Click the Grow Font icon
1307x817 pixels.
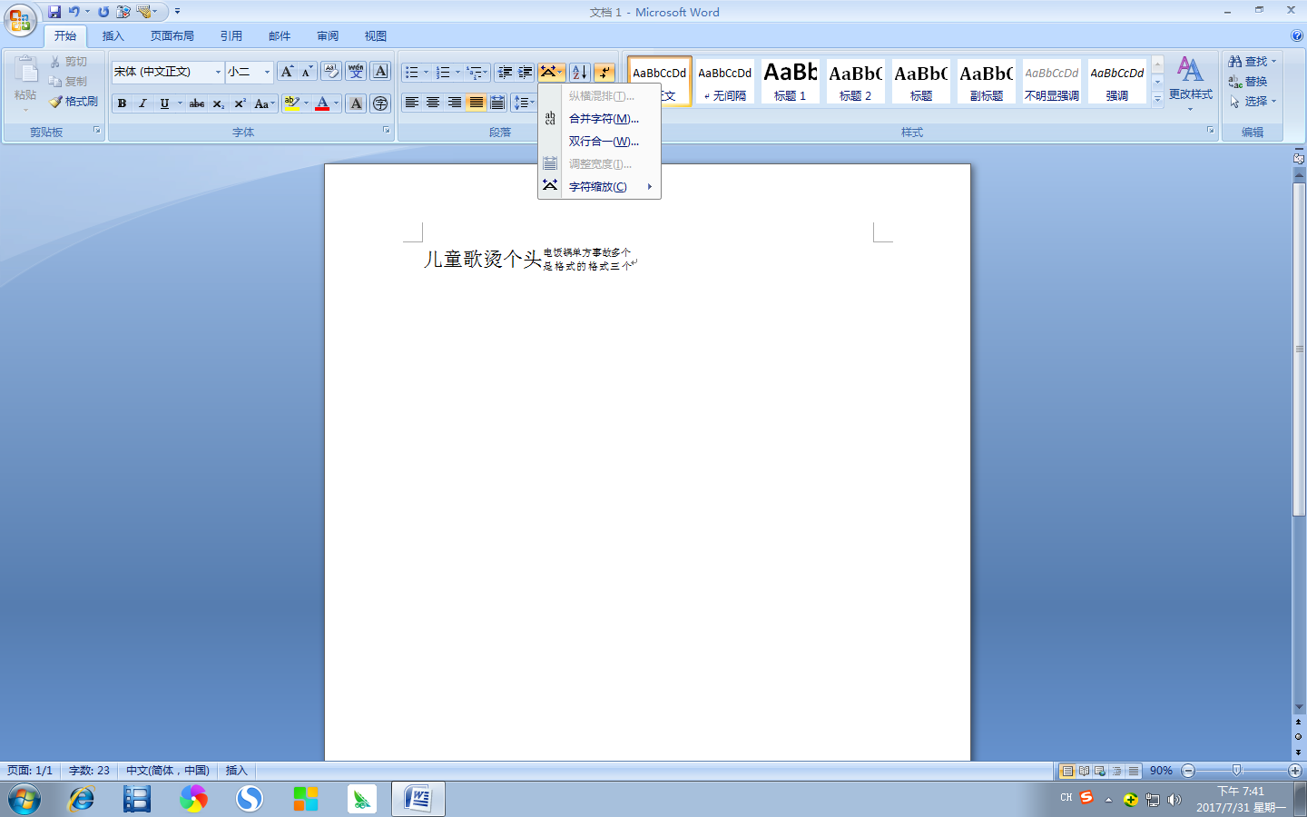click(287, 72)
